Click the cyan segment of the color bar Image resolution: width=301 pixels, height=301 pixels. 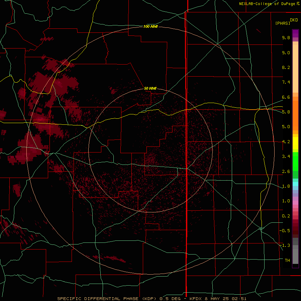point(295,184)
